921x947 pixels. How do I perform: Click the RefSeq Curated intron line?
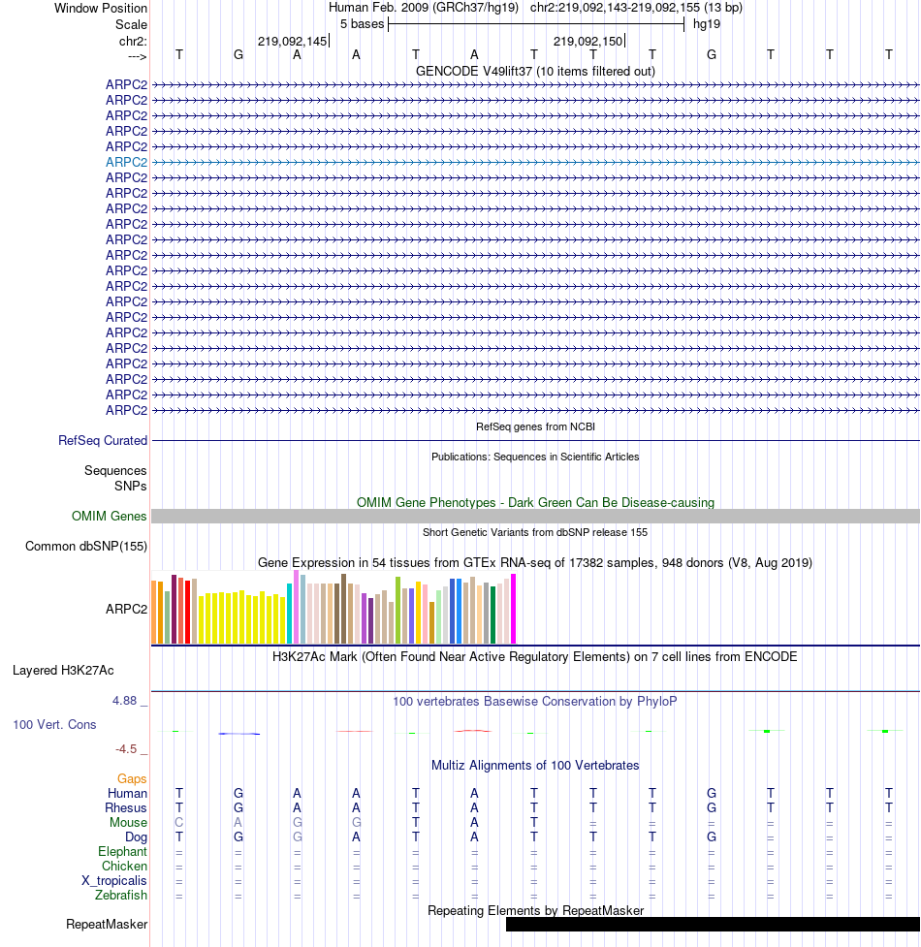click(535, 441)
